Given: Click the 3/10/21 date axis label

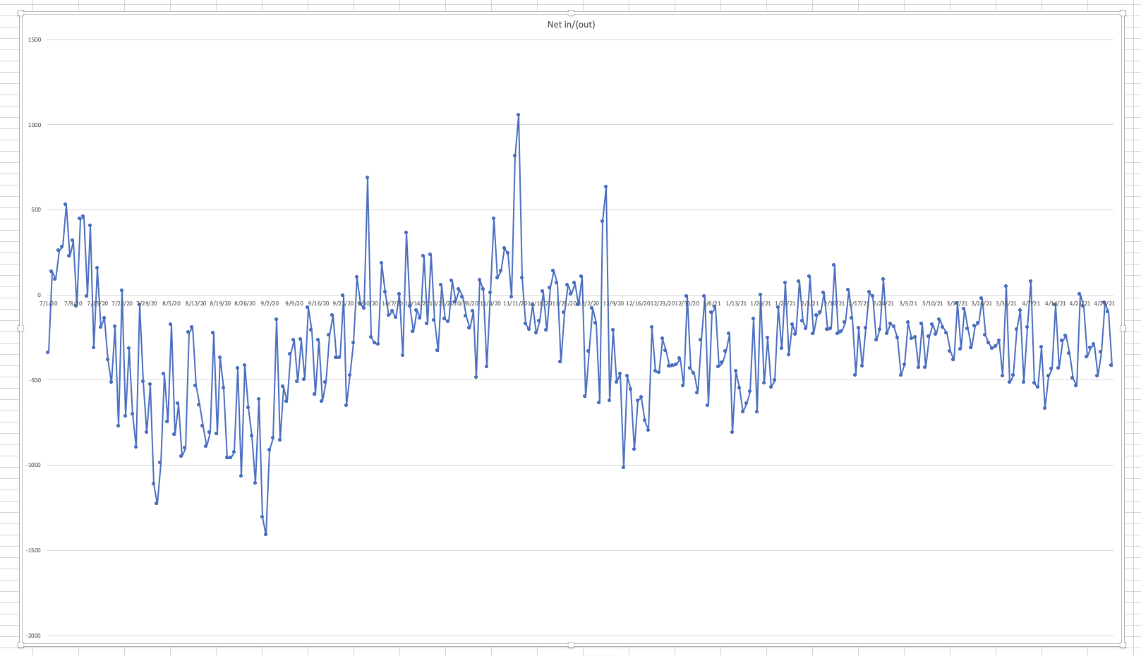Looking at the screenshot, I should coord(931,304).
